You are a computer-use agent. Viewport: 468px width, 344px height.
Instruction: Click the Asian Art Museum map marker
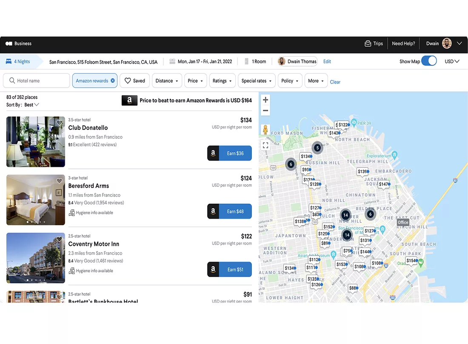[x=334, y=254]
